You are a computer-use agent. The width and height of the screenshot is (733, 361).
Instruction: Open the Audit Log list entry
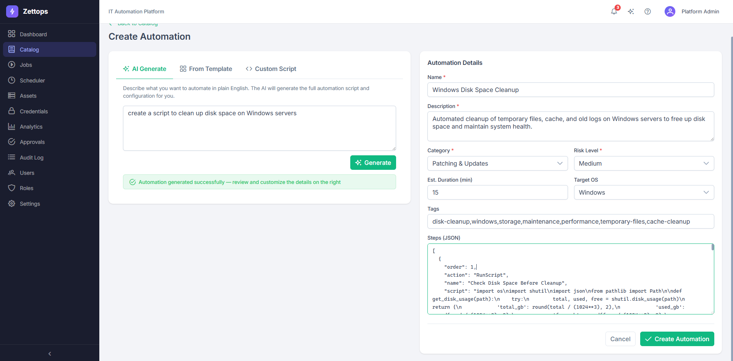[x=50, y=158]
